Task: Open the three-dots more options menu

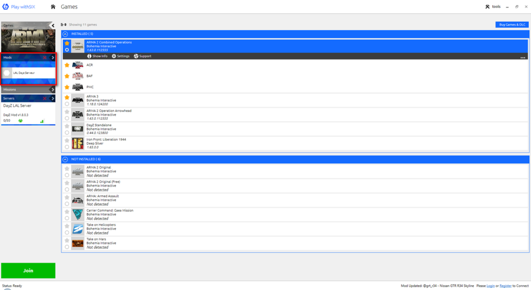Action: coord(523,57)
